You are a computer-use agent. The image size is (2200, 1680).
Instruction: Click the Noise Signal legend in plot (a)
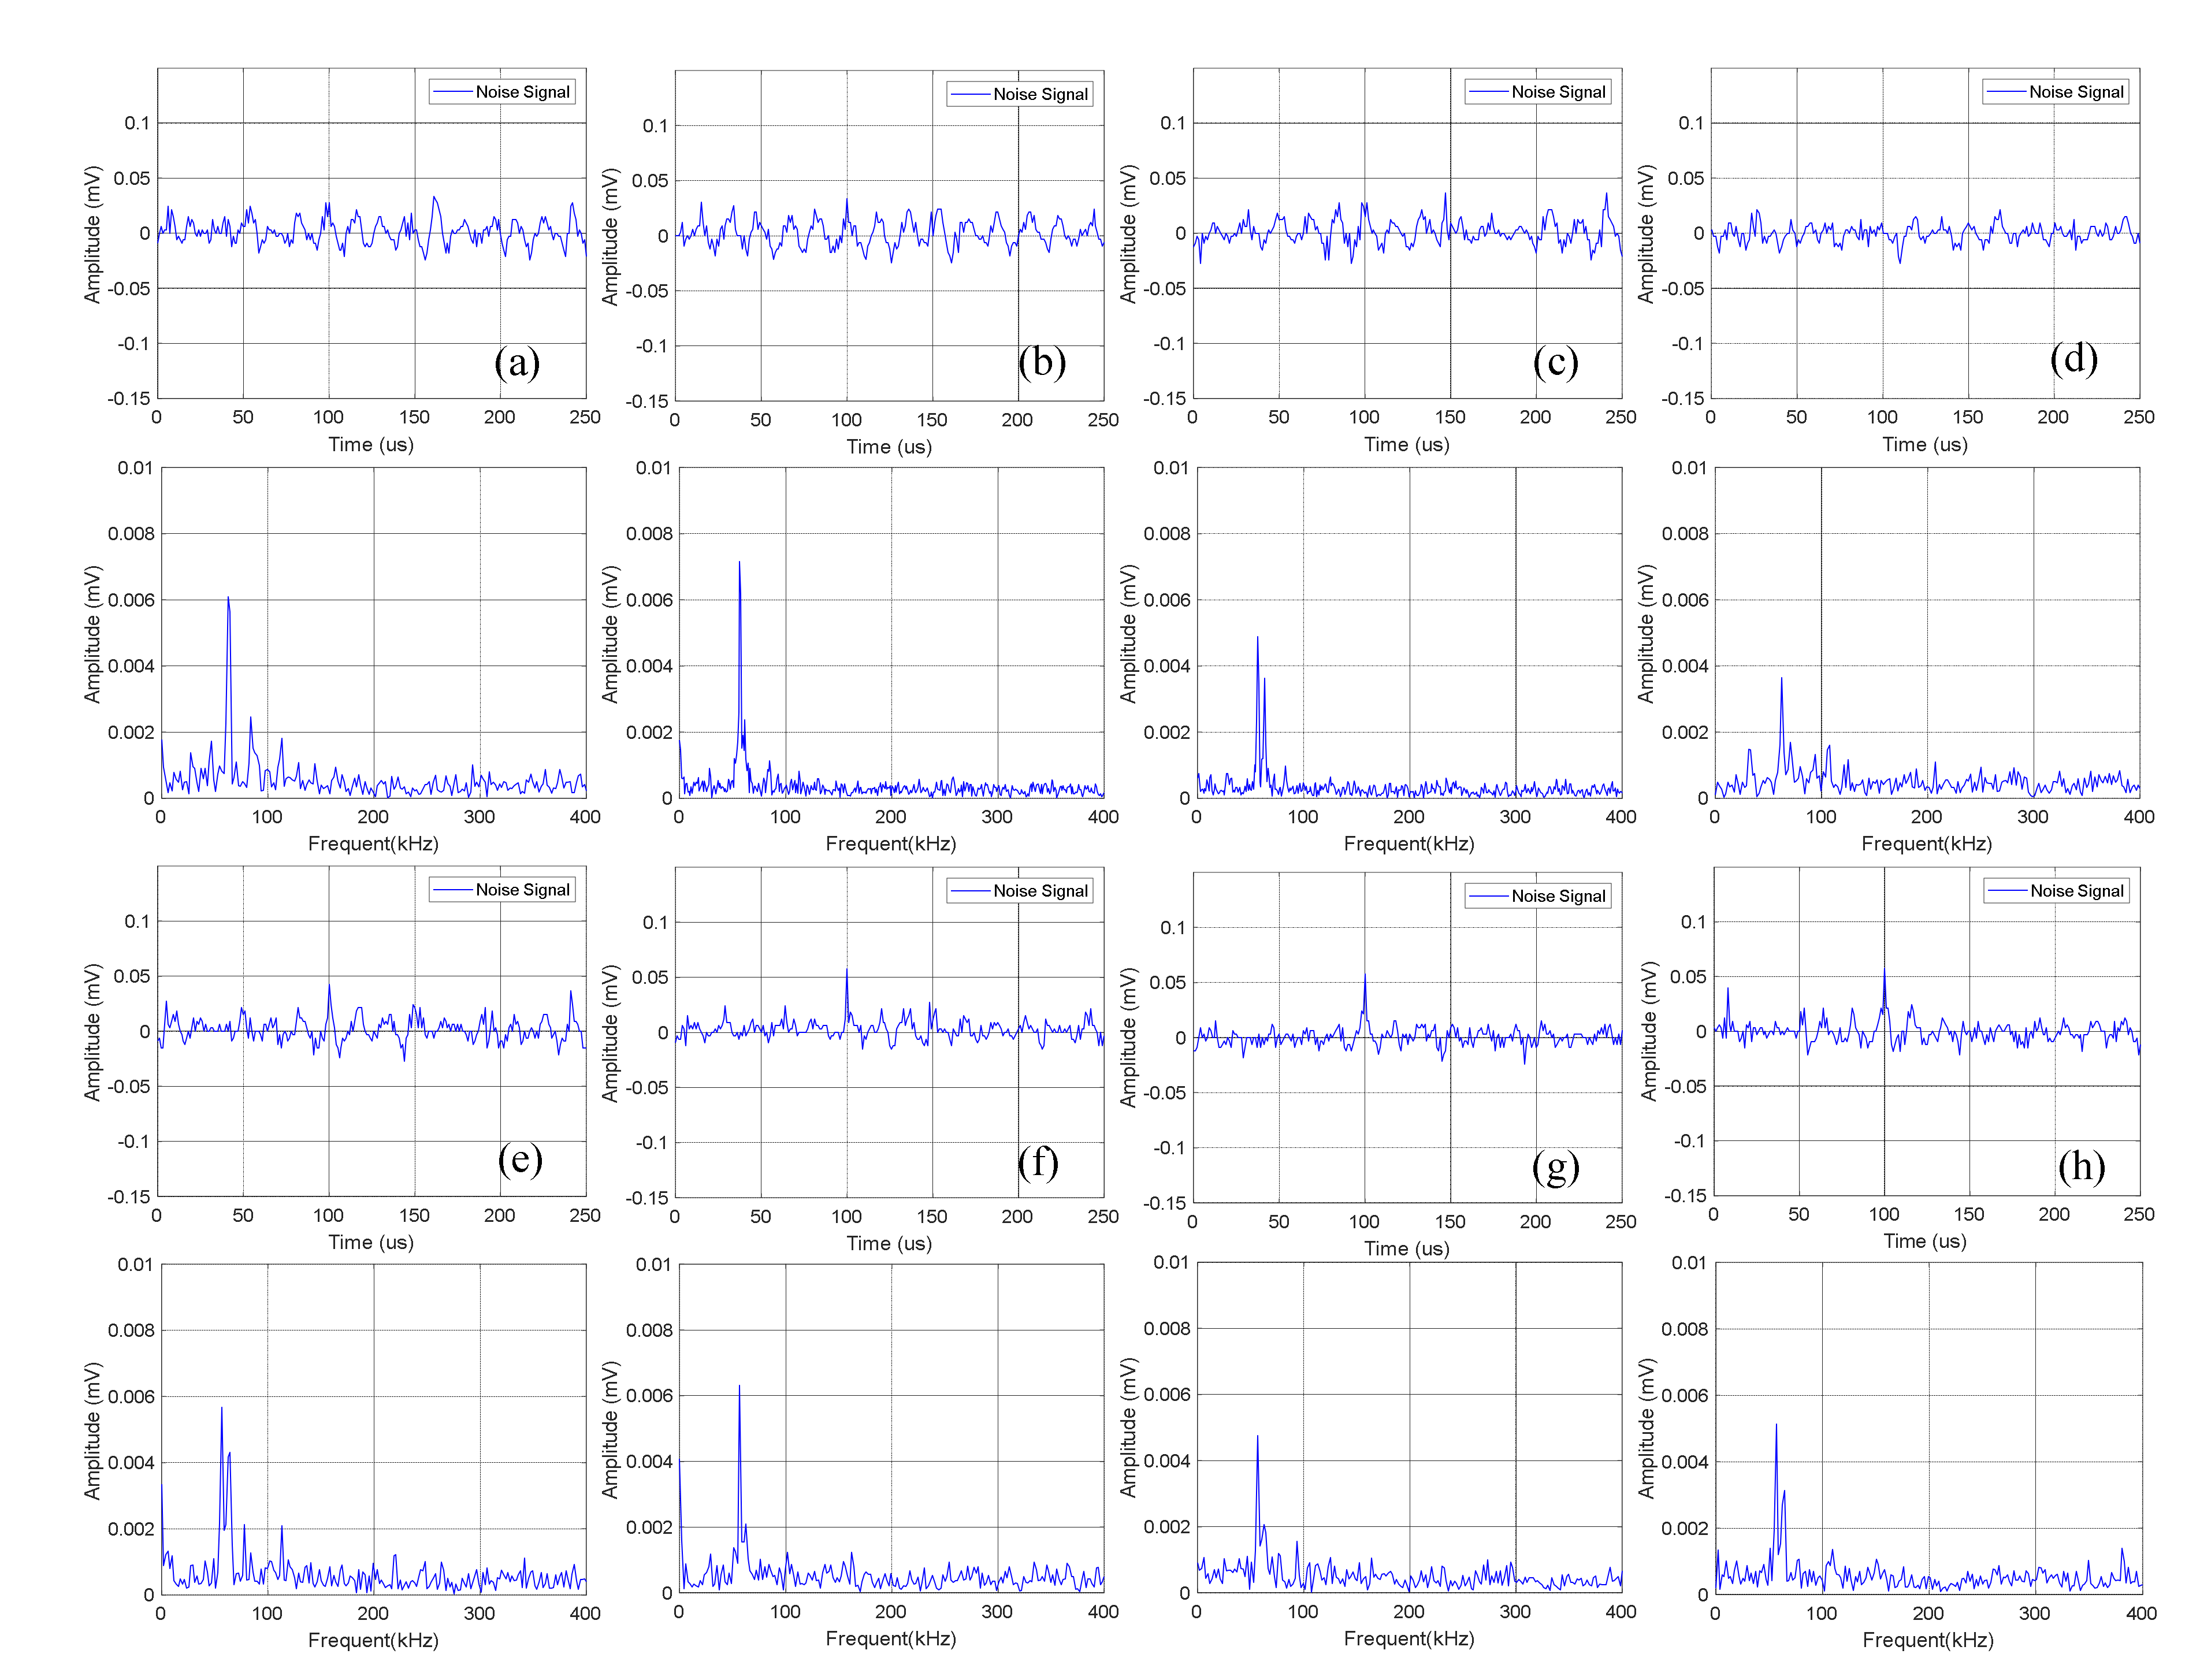(x=502, y=92)
